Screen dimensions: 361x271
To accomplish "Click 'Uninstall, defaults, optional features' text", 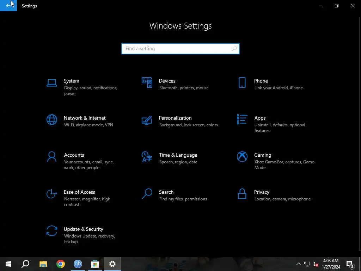I will pos(280,128).
